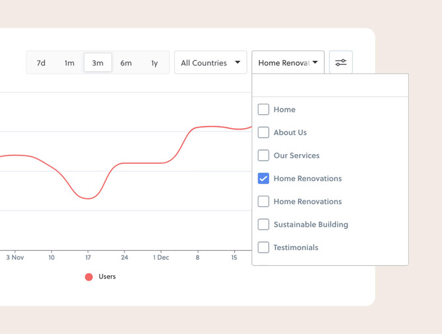Check the unchecked Home Renovations checkbox

point(263,202)
